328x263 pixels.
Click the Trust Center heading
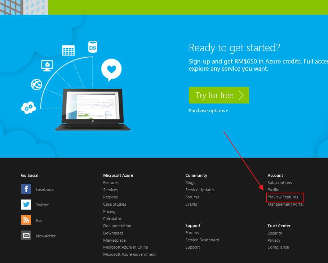coord(279,226)
